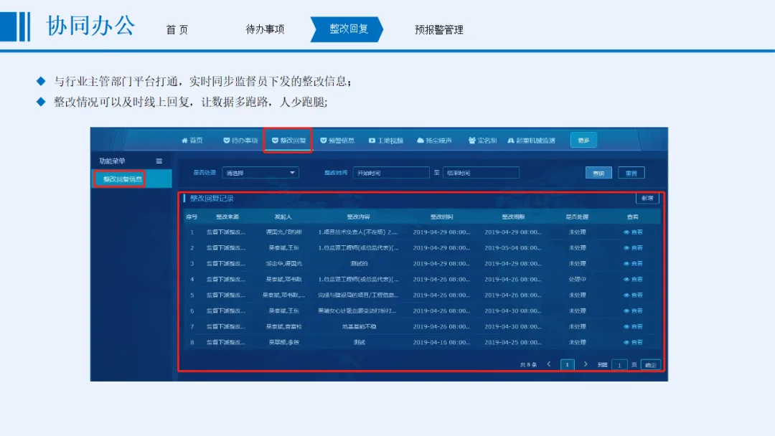
Task: Go to 待办事项 in the slide header
Action: (x=265, y=29)
